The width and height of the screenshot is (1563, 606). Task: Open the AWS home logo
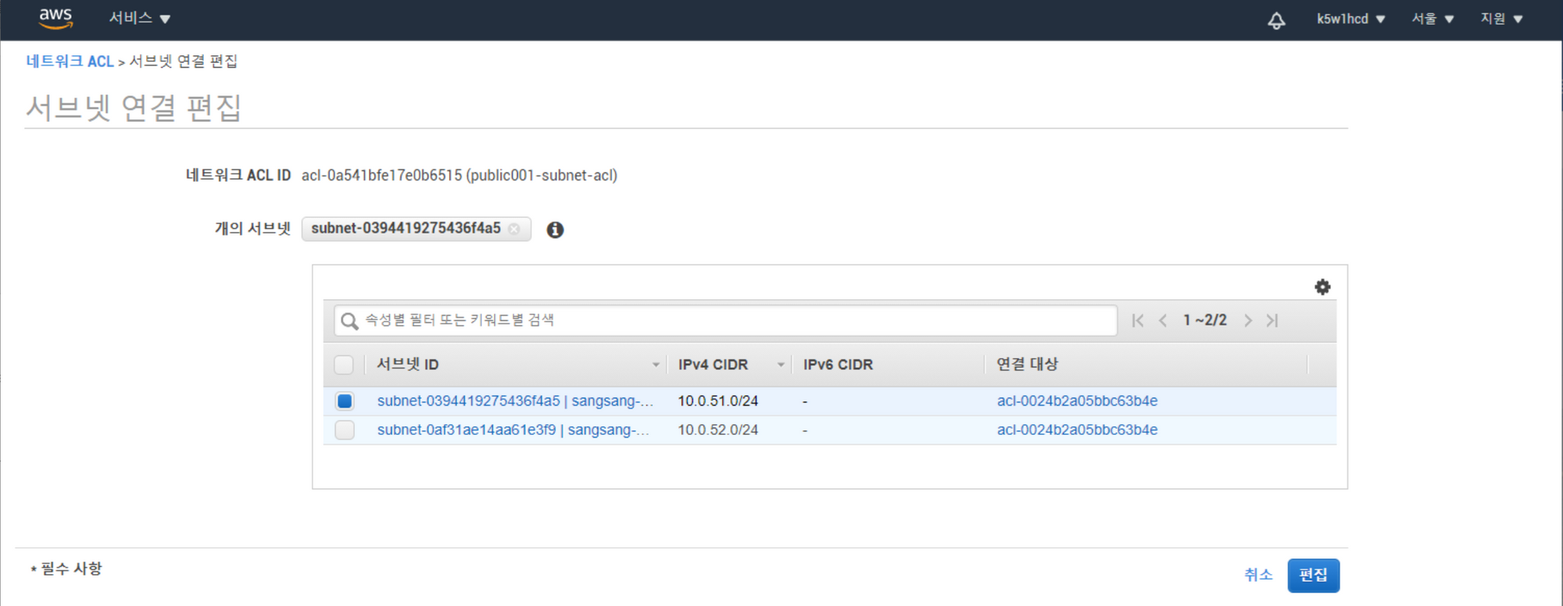[x=56, y=19]
